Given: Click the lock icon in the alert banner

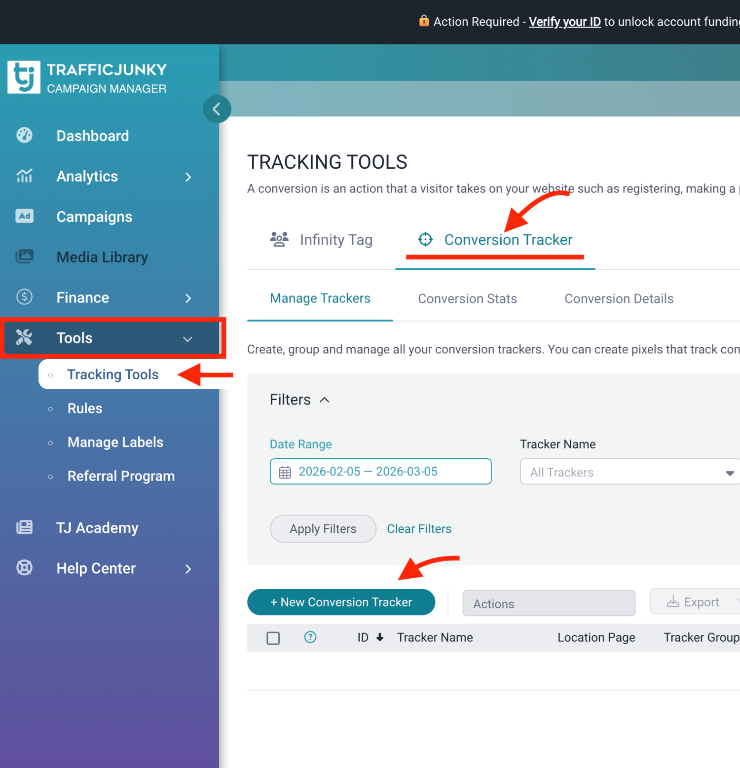Looking at the screenshot, I should click(424, 21).
